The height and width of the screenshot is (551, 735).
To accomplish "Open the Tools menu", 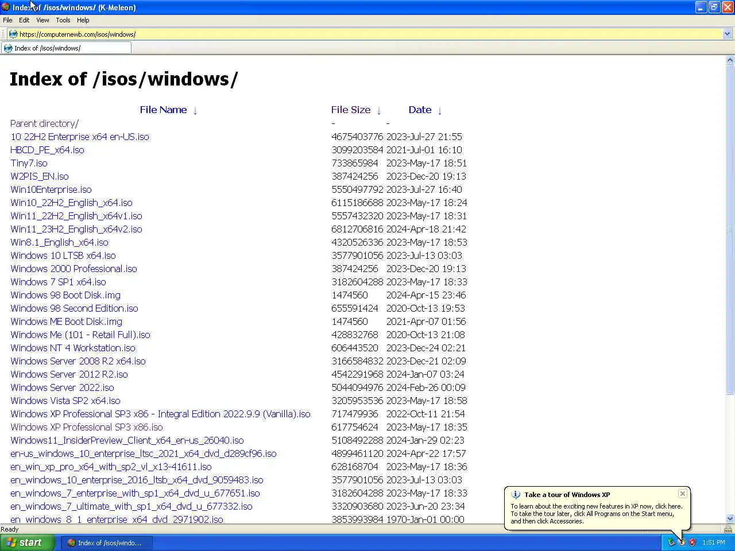I will [63, 20].
